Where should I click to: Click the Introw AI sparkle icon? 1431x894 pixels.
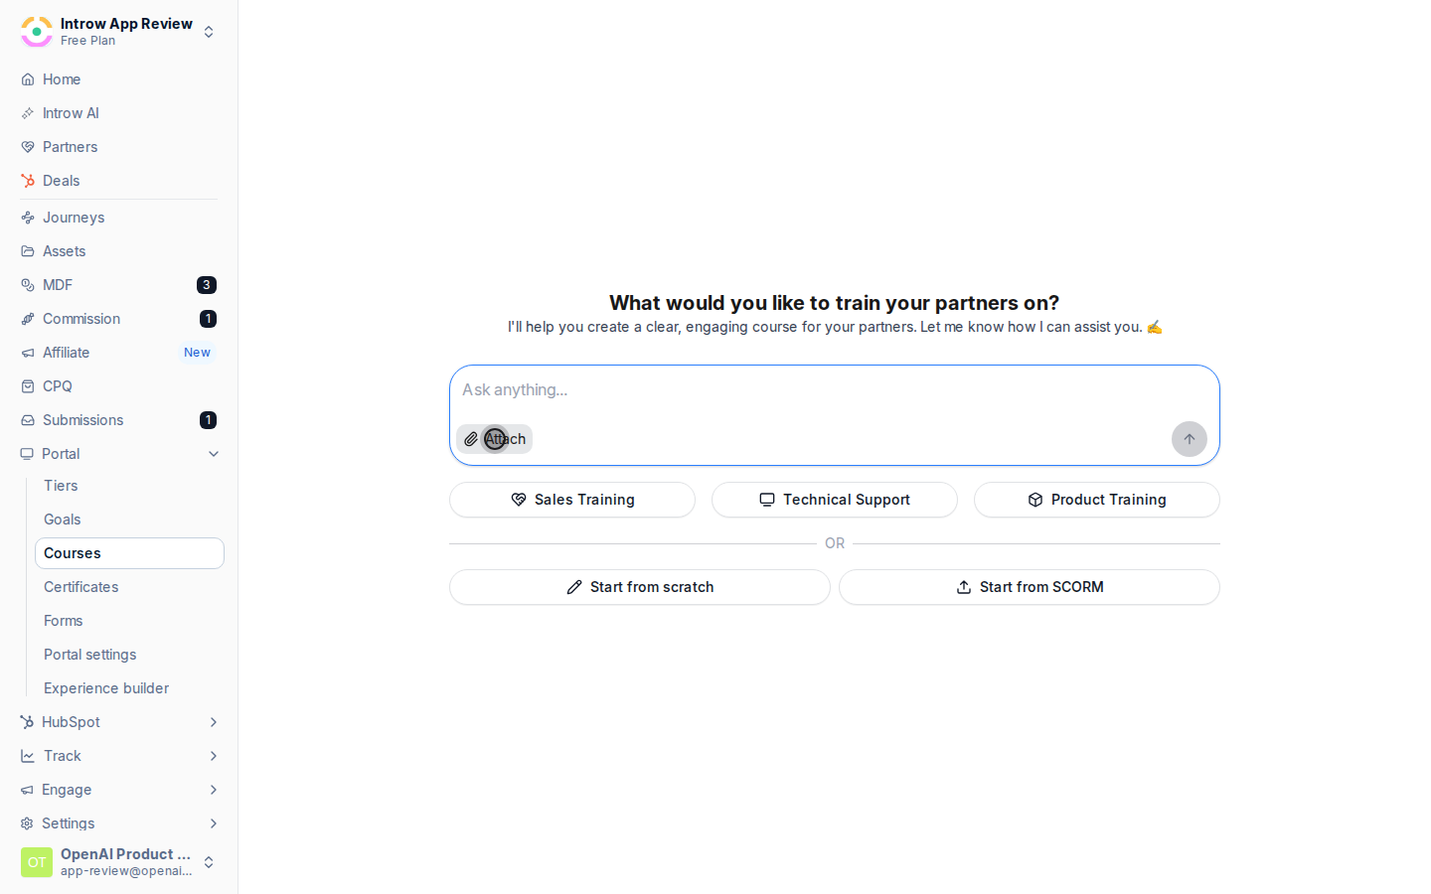(28, 113)
